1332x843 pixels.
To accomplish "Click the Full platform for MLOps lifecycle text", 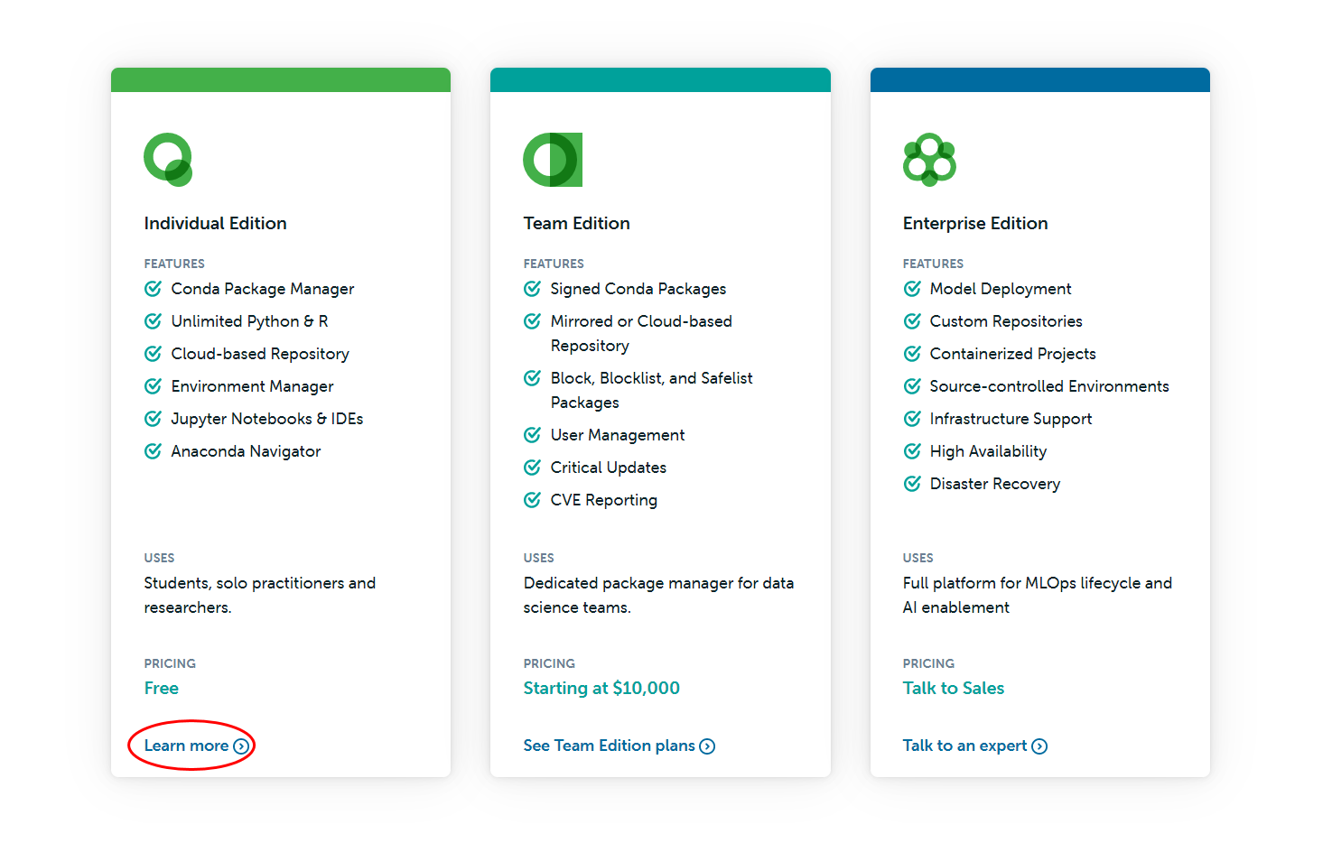I will 1038,596.
